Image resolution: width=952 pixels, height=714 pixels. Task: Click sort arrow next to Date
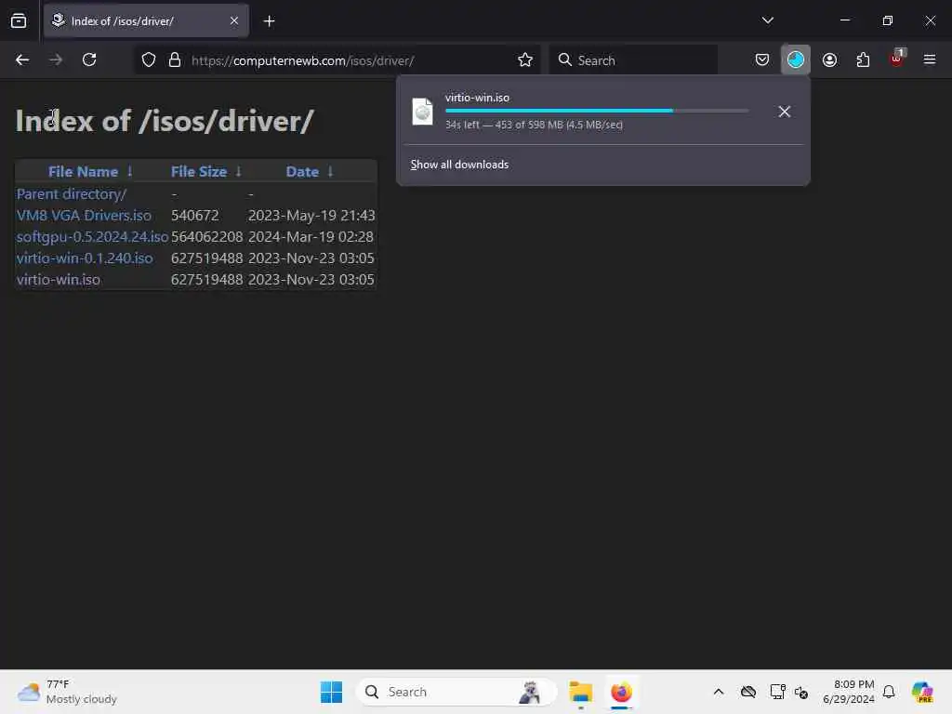[330, 172]
